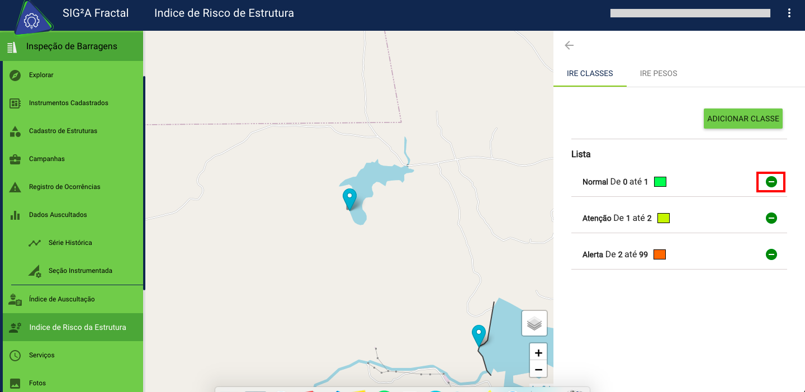
Task: Click the Atenção De 1 até 2 row text
Action: click(x=617, y=218)
